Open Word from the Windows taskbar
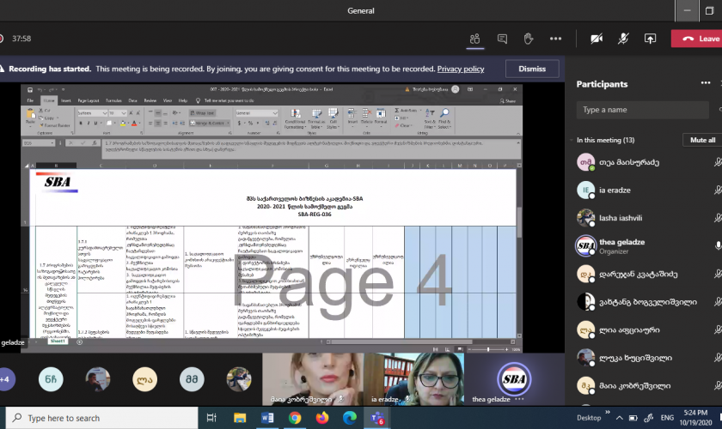 pyautogui.click(x=266, y=418)
